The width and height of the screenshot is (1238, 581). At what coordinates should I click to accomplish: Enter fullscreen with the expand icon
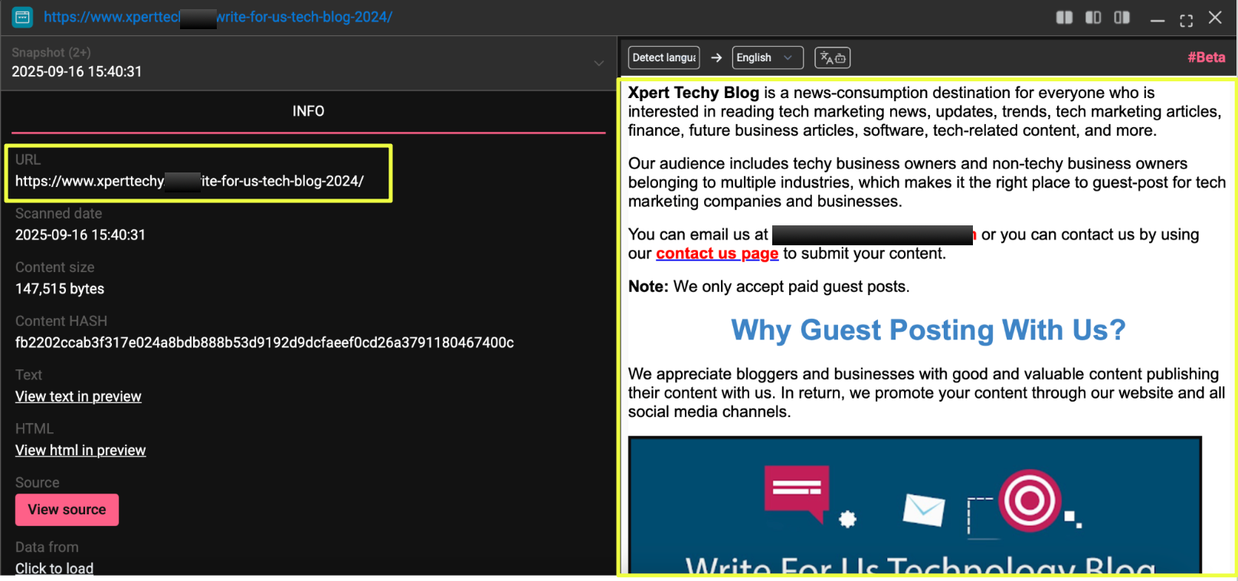point(1186,20)
